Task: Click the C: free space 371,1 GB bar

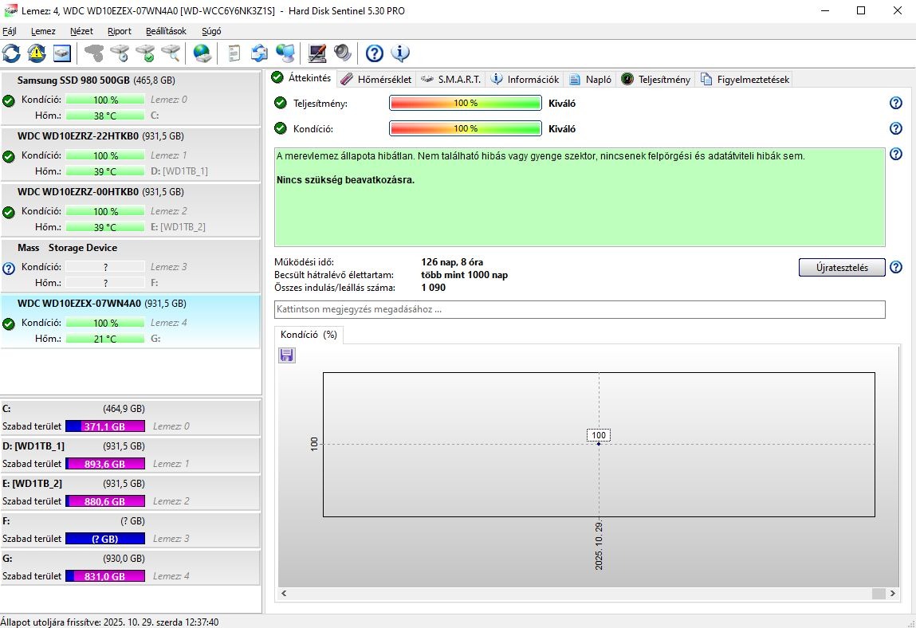Action: 105,426
